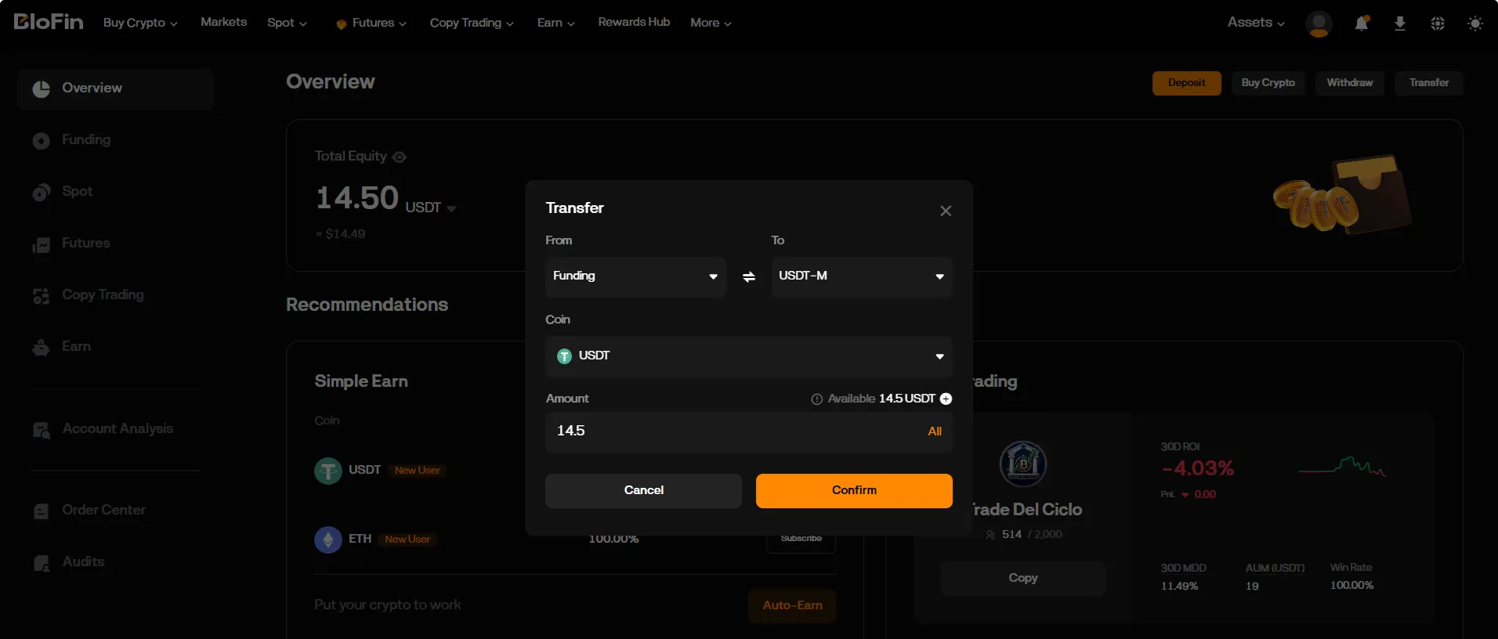Click the Buy Crypto header button

click(x=1268, y=83)
